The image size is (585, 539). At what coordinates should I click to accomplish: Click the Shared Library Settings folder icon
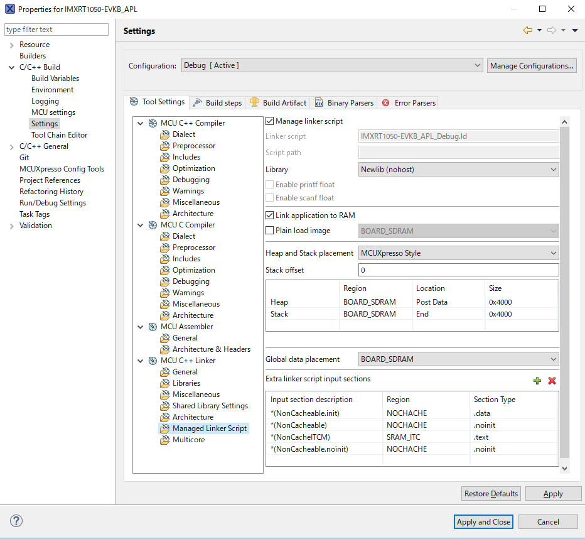164,406
